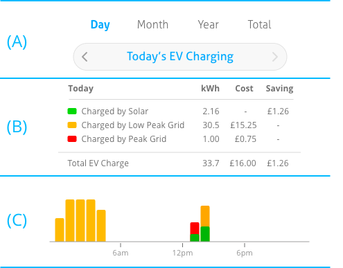Open the Year tab

[x=208, y=24]
